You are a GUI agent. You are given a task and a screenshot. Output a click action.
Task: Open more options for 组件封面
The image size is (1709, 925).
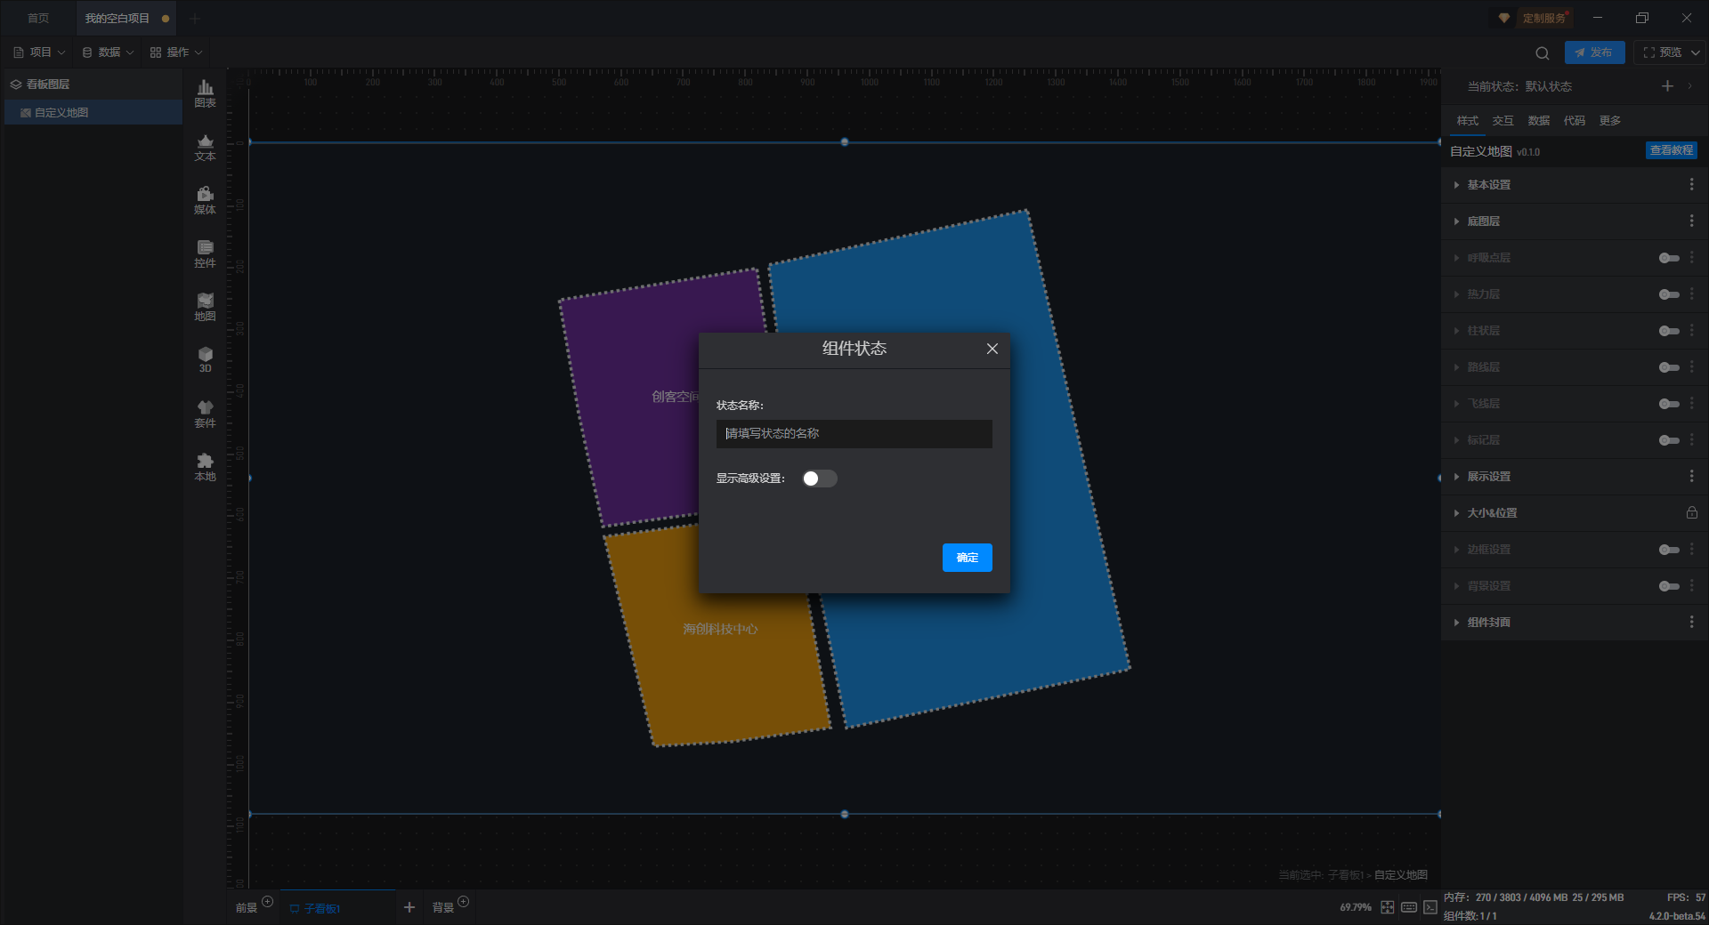(x=1691, y=622)
